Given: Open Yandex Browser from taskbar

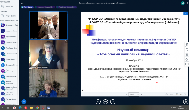Looking at the screenshot, I should 14,108.
